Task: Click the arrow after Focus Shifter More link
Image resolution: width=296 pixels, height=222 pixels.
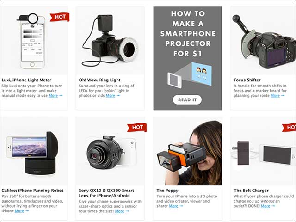Action: click(x=283, y=96)
